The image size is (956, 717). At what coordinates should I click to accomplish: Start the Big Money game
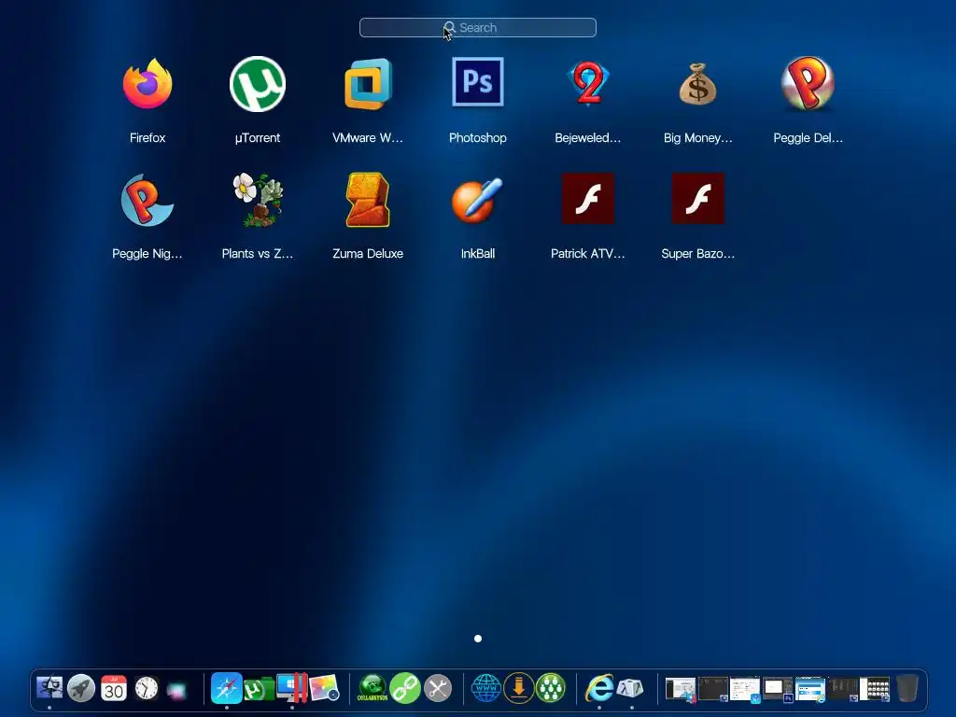coord(698,84)
